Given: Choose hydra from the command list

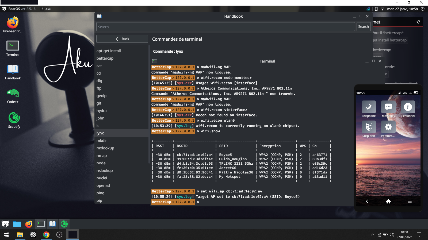Looking at the screenshot, I should [101, 111].
